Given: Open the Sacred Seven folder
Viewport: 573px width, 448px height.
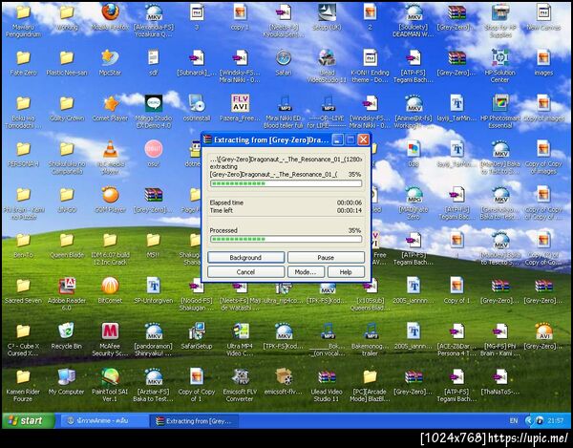Looking at the screenshot, I should (x=23, y=286).
